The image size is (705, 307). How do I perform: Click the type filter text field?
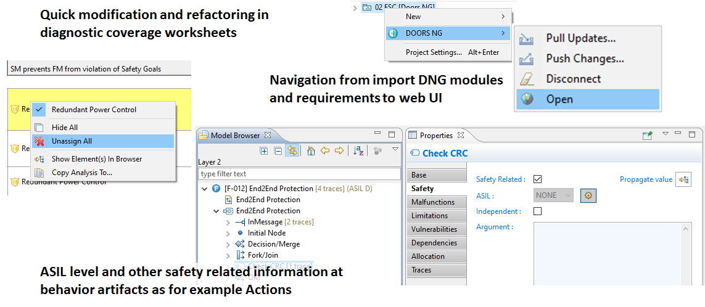tap(299, 174)
